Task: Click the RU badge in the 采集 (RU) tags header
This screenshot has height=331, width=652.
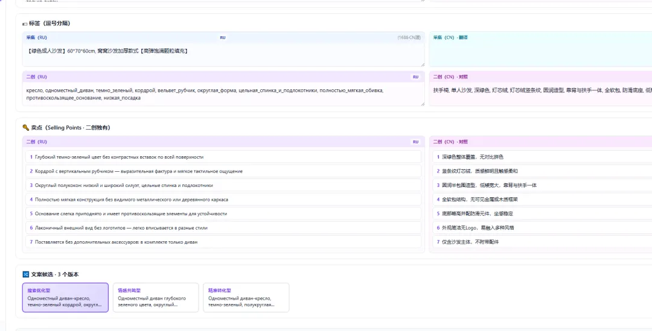Action: coord(222,37)
